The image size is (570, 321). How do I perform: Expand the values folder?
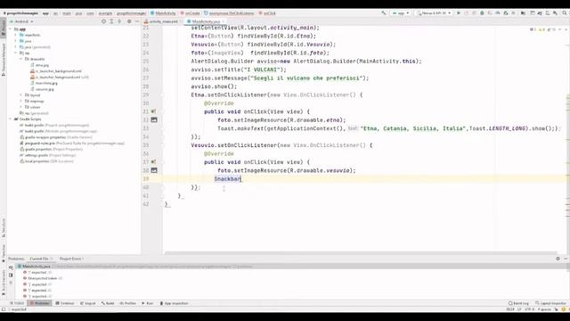tap(20, 107)
